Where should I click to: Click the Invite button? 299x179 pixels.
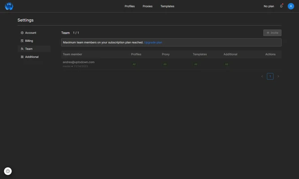272,33
